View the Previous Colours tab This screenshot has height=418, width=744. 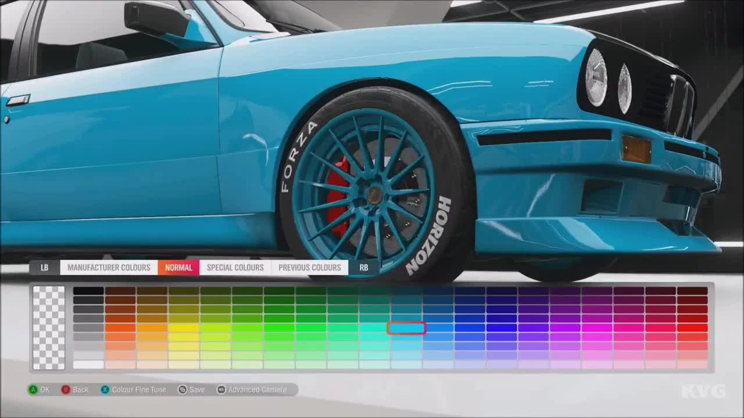click(x=310, y=268)
